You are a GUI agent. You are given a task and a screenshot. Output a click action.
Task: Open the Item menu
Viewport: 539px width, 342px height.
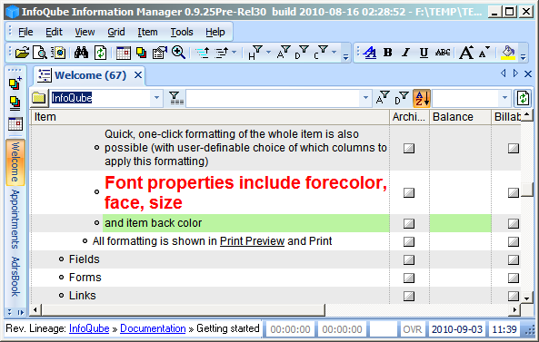[147, 32]
